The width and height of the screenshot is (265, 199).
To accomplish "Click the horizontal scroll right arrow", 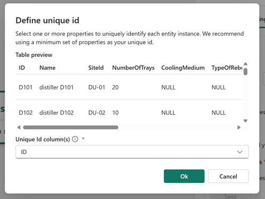I will tap(239, 127).
